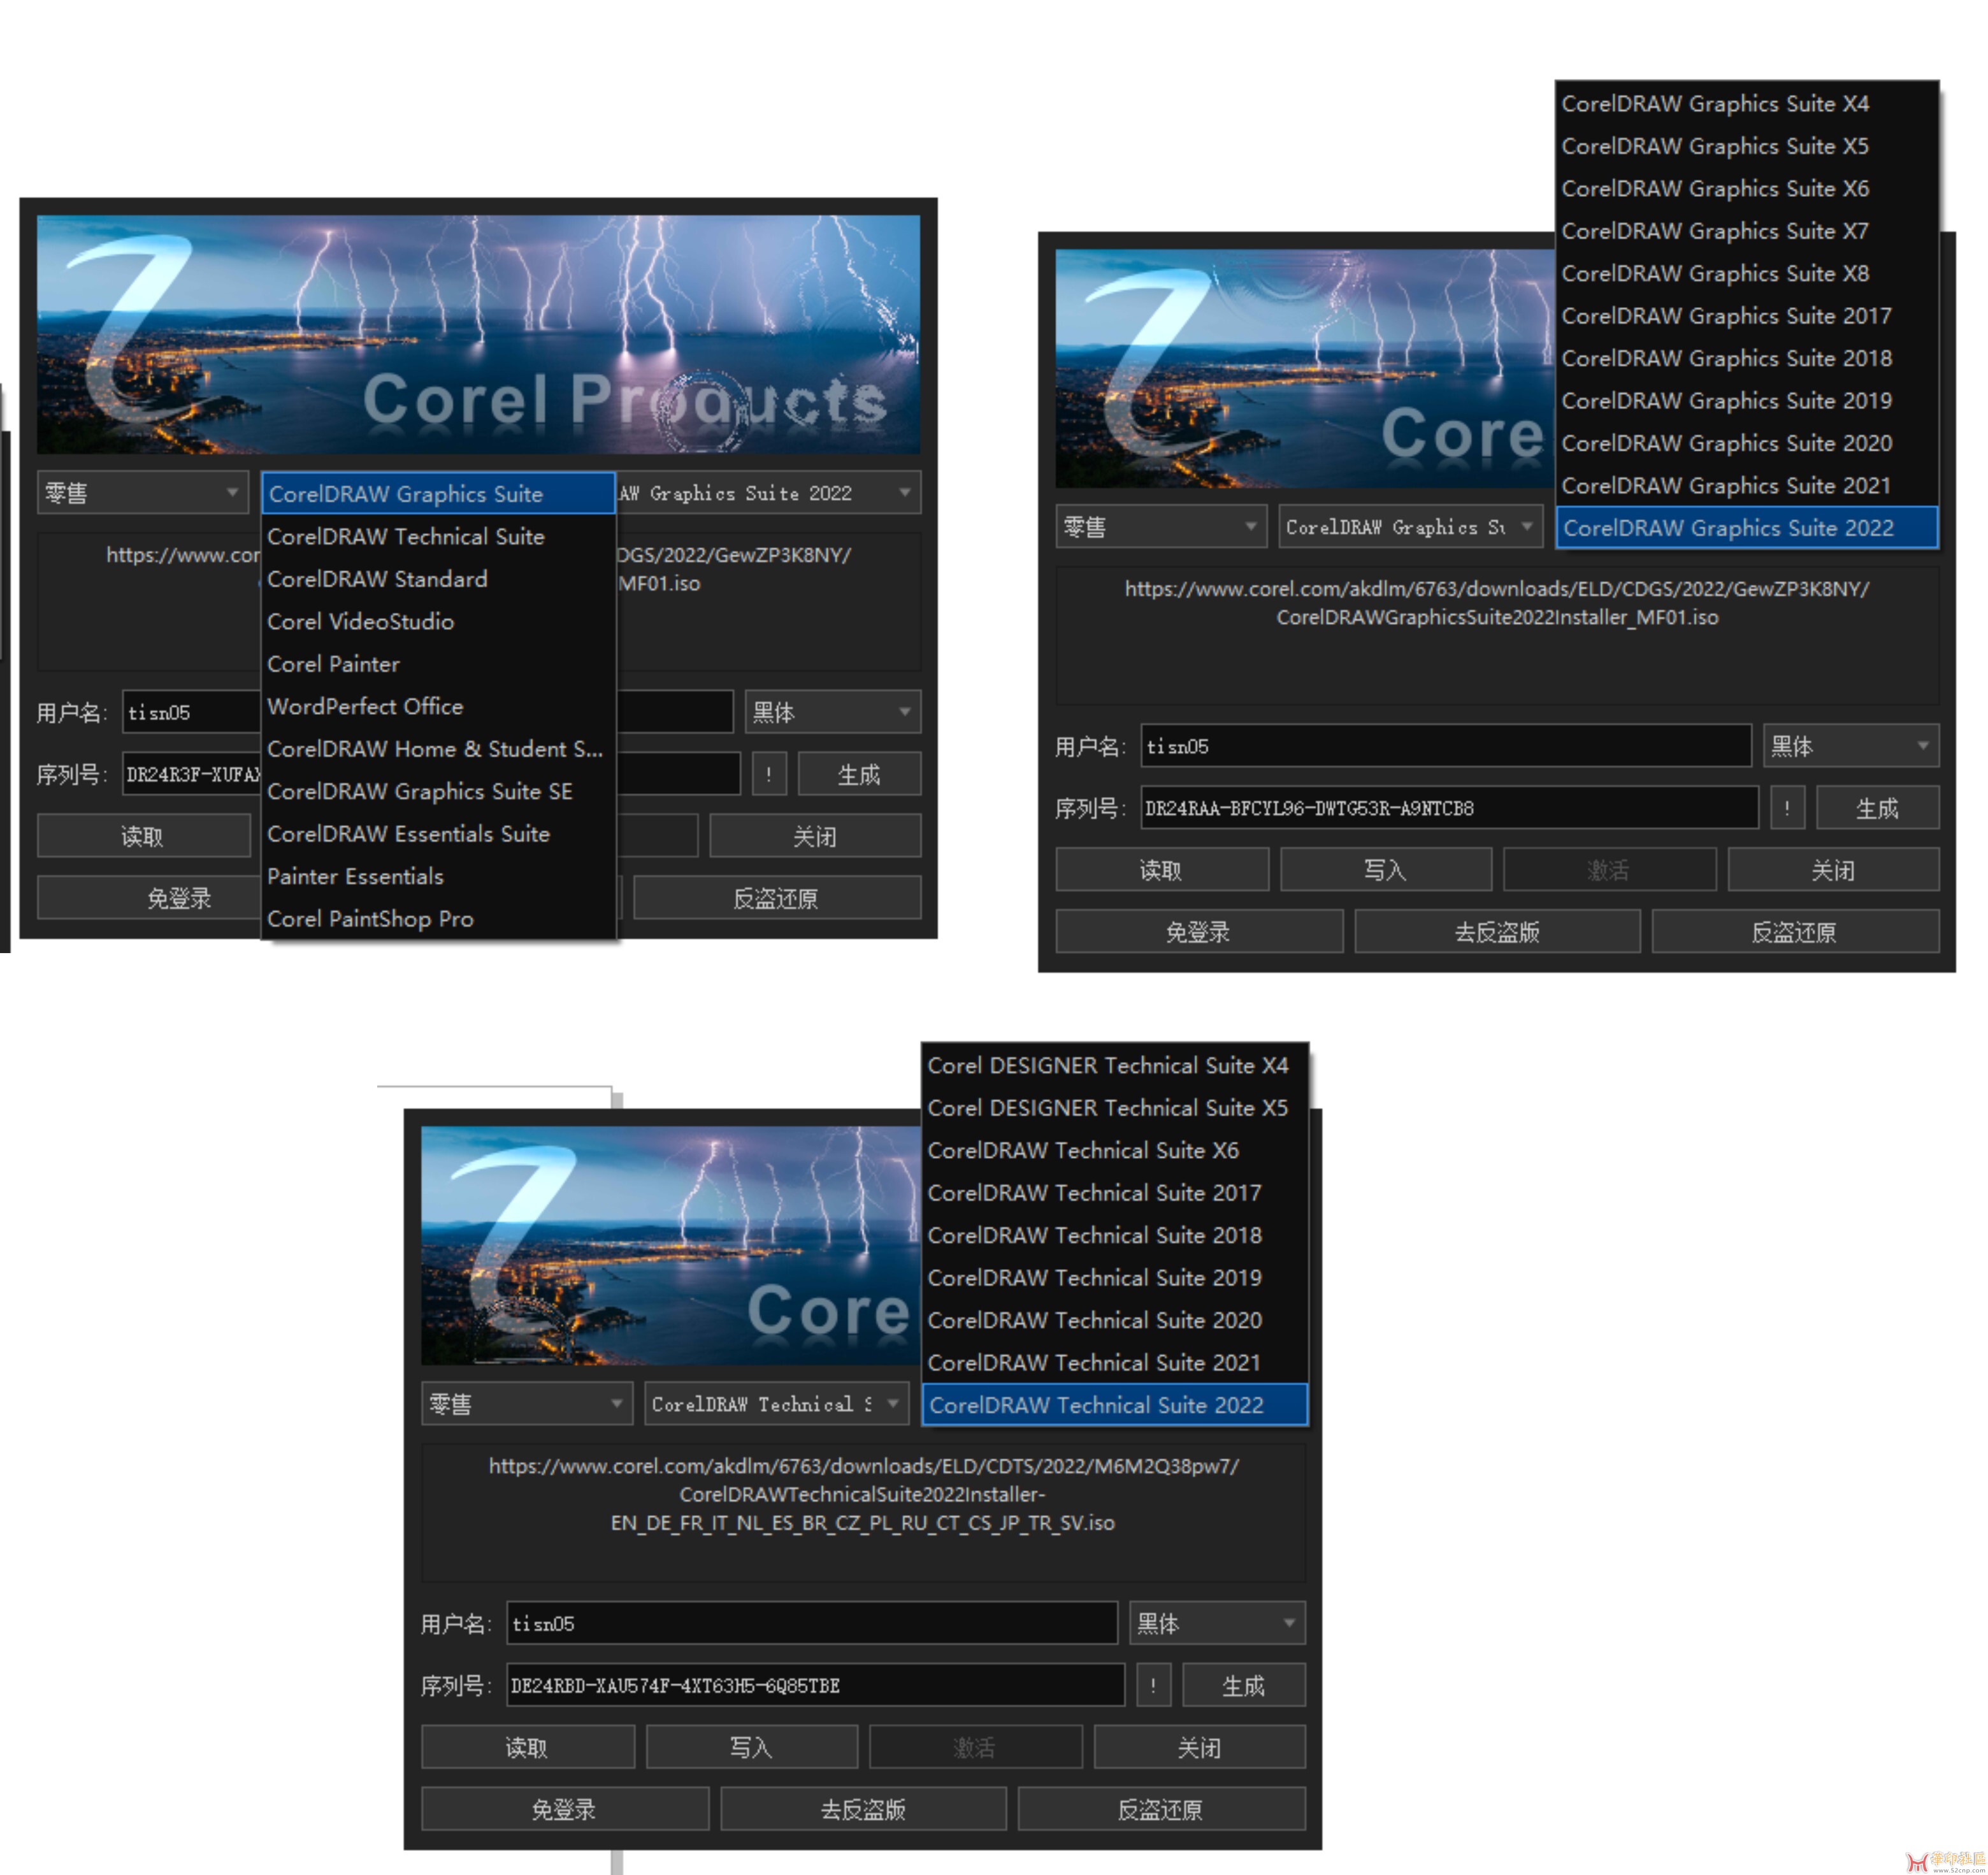
Task: Select CorelDRAW Home & Student Suite entry
Action: (438, 749)
